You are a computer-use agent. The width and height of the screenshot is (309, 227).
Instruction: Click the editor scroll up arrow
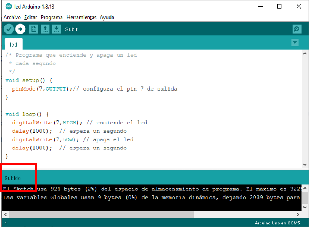[x=305, y=53]
